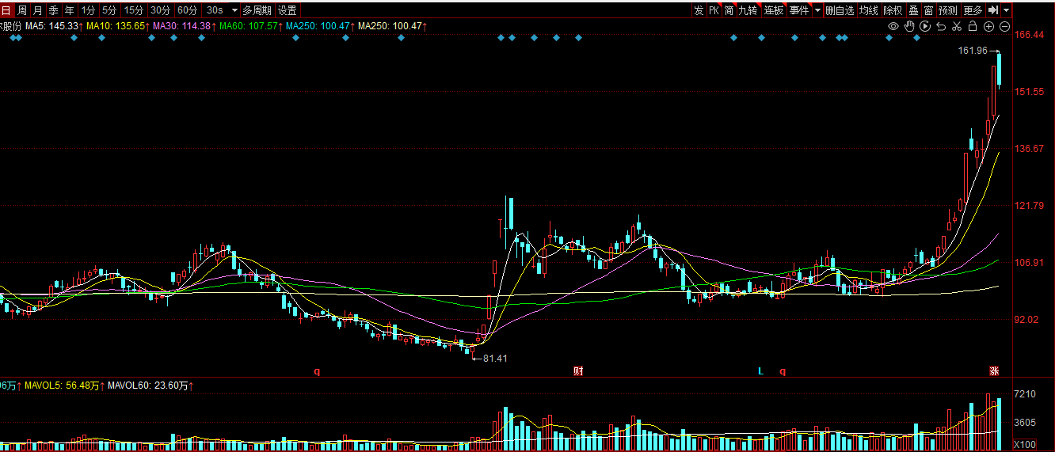
Task: Click the 九转 indicator button
Action: [x=748, y=10]
